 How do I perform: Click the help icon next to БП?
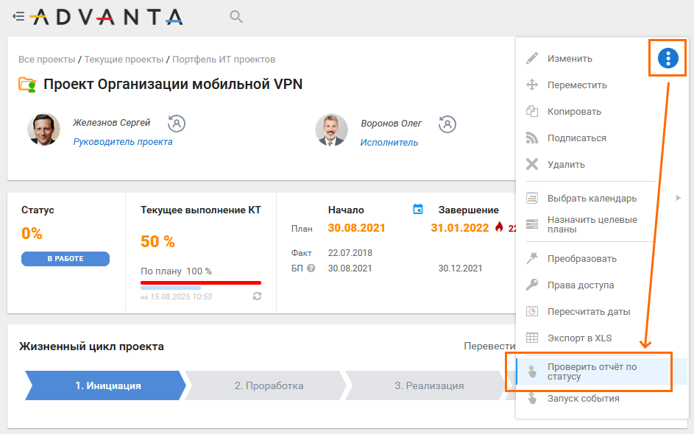[311, 268]
